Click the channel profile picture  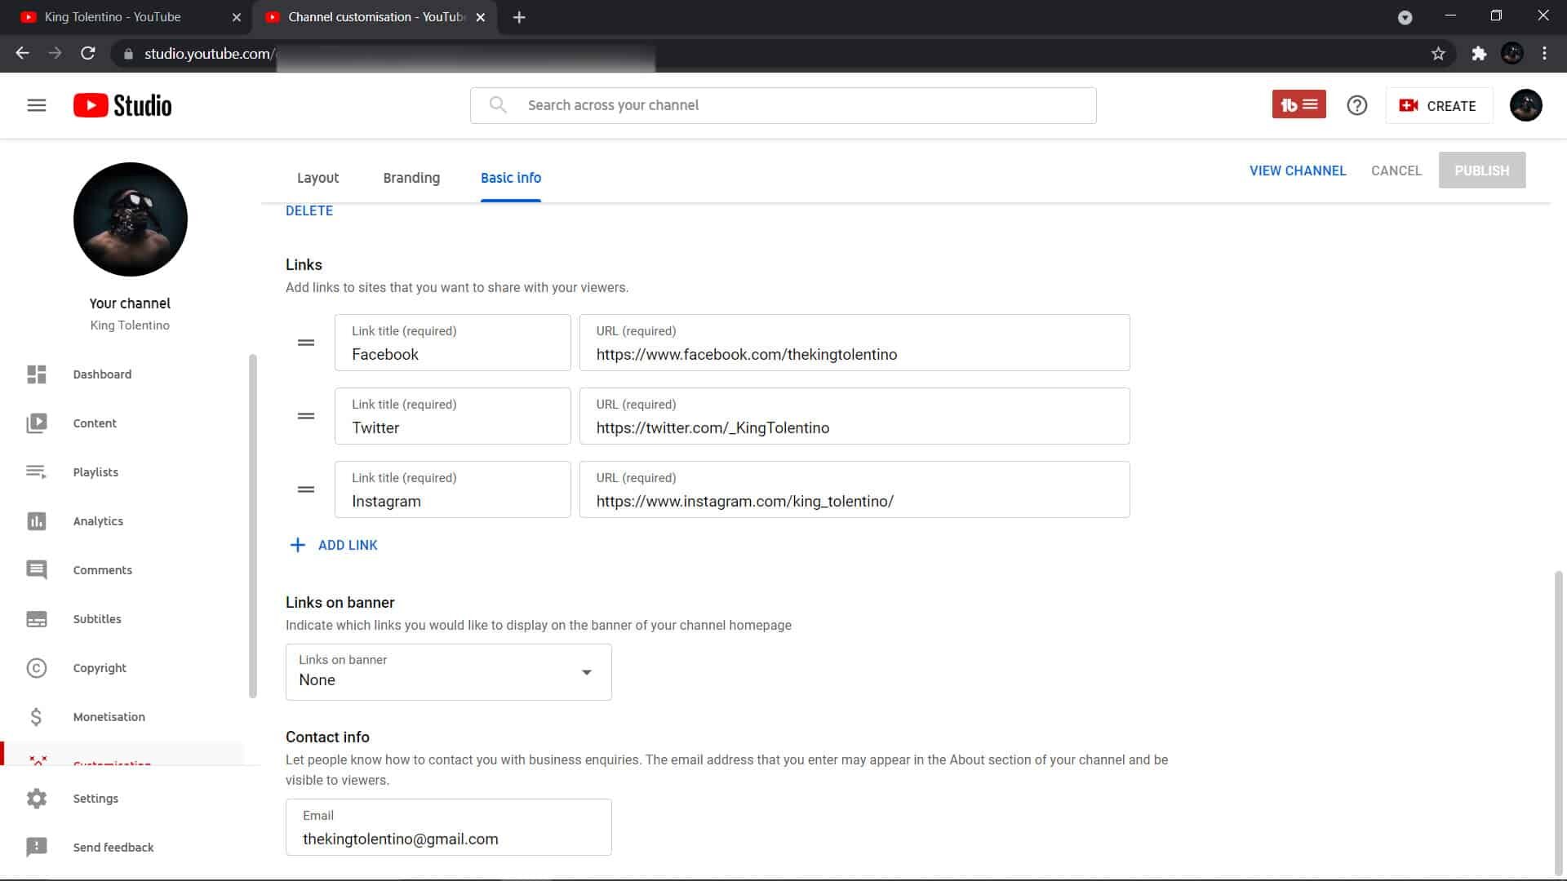[131, 219]
